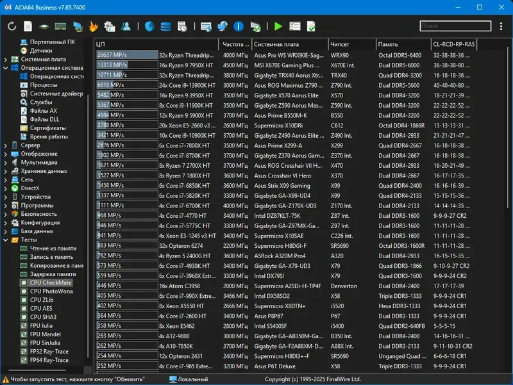The width and height of the screenshot is (513, 385).
Task: Select FPU Julia benchmark
Action: [x=41, y=326]
